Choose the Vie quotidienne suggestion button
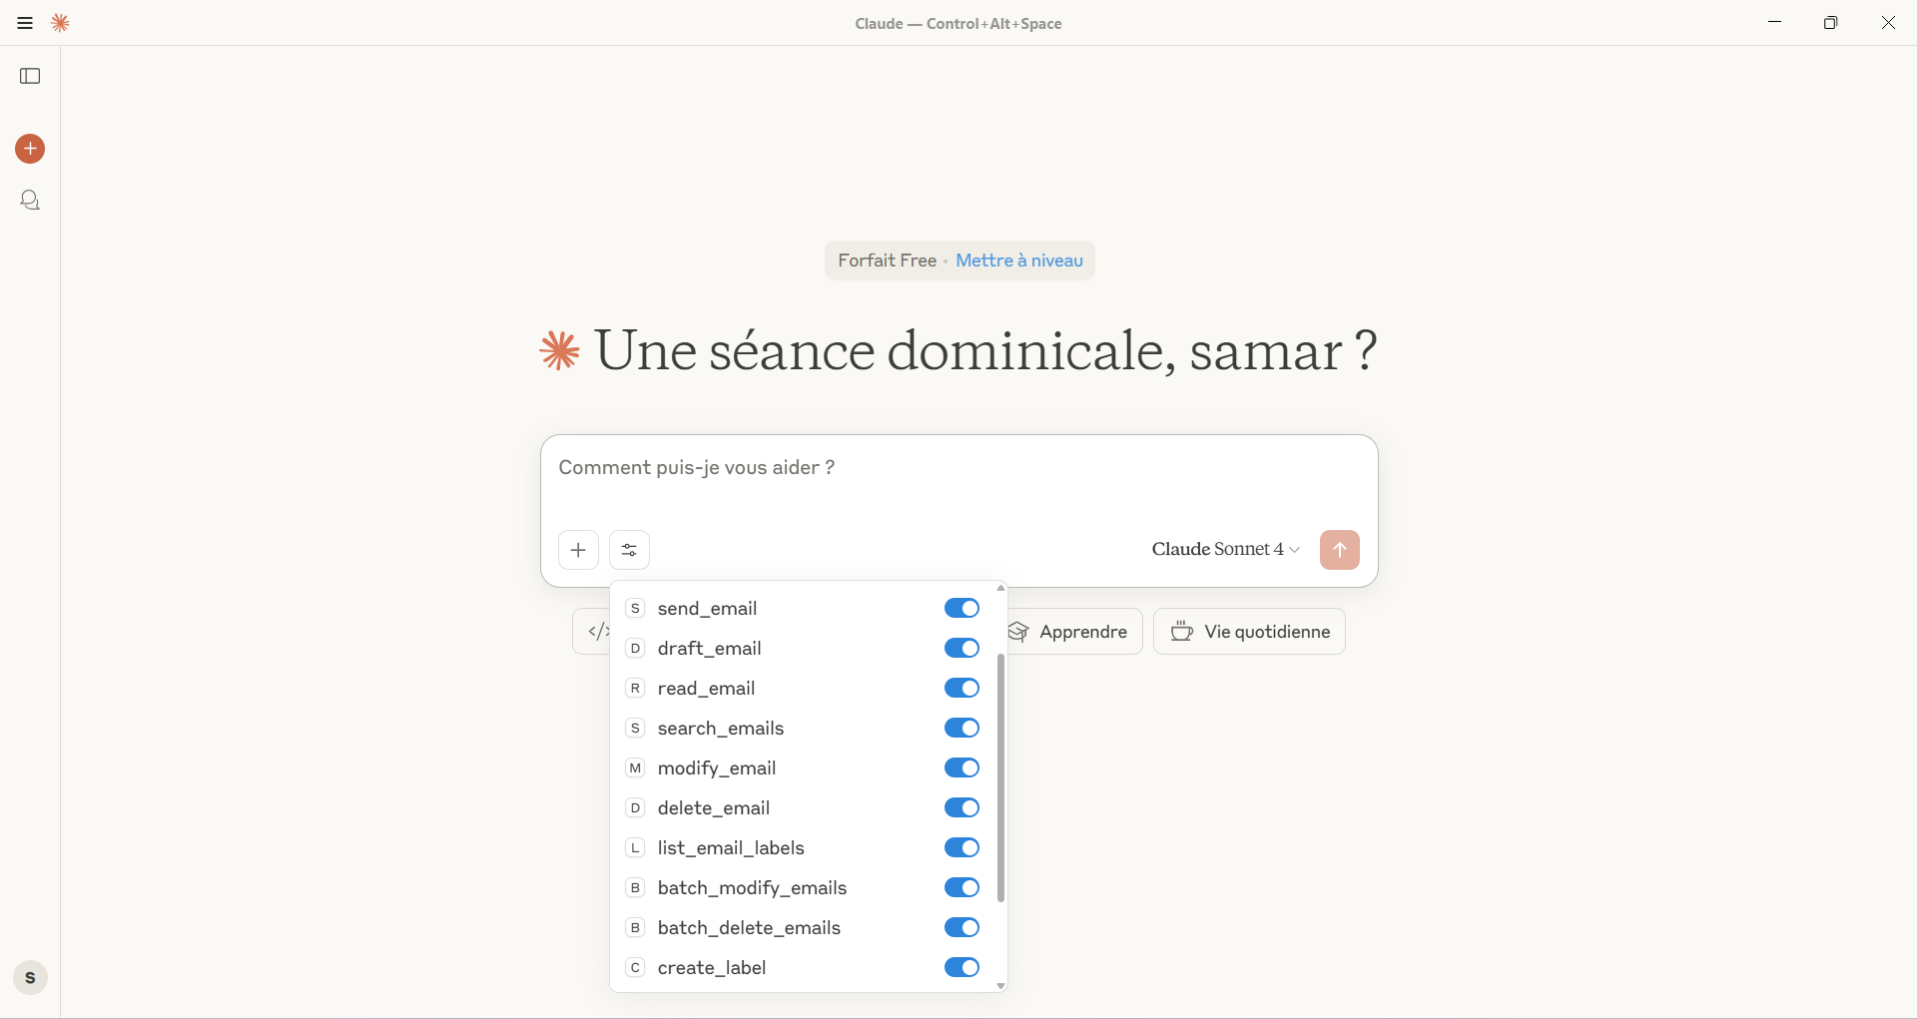This screenshot has height=1019, width=1917. pyautogui.click(x=1249, y=632)
